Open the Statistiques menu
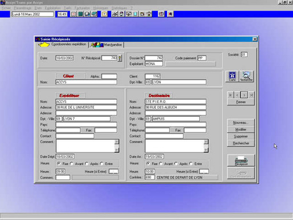This screenshot has height=220, width=293. click(x=120, y=8)
